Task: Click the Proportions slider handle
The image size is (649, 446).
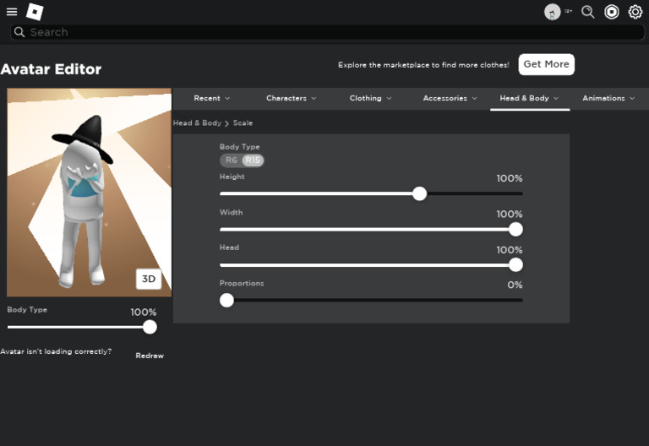Action: pyautogui.click(x=226, y=300)
